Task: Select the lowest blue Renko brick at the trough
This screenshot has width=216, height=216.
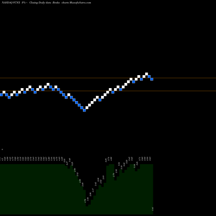Action: pyautogui.click(x=84, y=110)
